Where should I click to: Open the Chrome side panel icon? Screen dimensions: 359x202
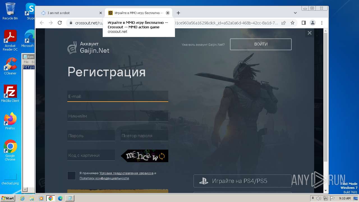(x=304, y=23)
